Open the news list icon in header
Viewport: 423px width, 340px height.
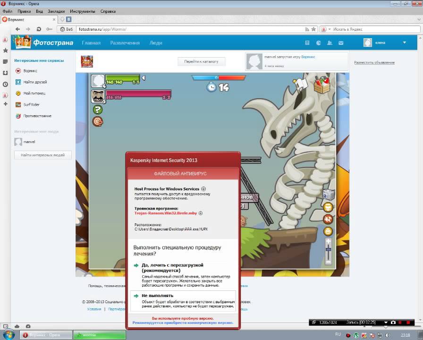[x=307, y=42]
